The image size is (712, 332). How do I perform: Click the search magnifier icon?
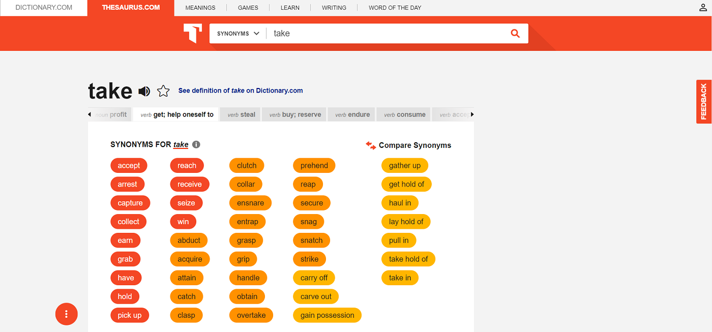[x=515, y=33]
